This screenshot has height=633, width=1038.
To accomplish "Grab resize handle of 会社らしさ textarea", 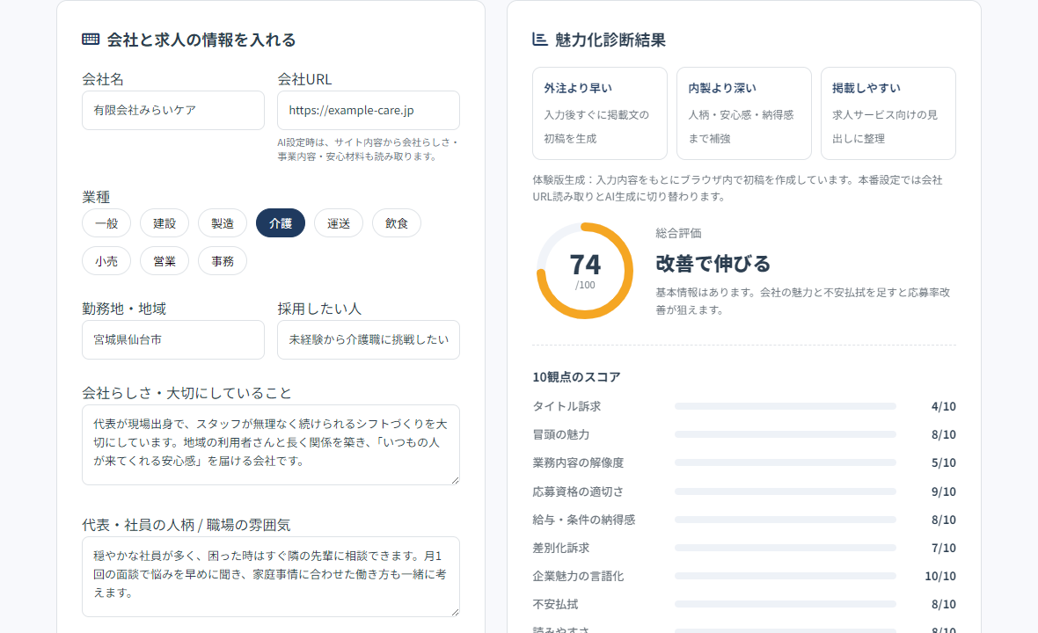I will coord(455,480).
